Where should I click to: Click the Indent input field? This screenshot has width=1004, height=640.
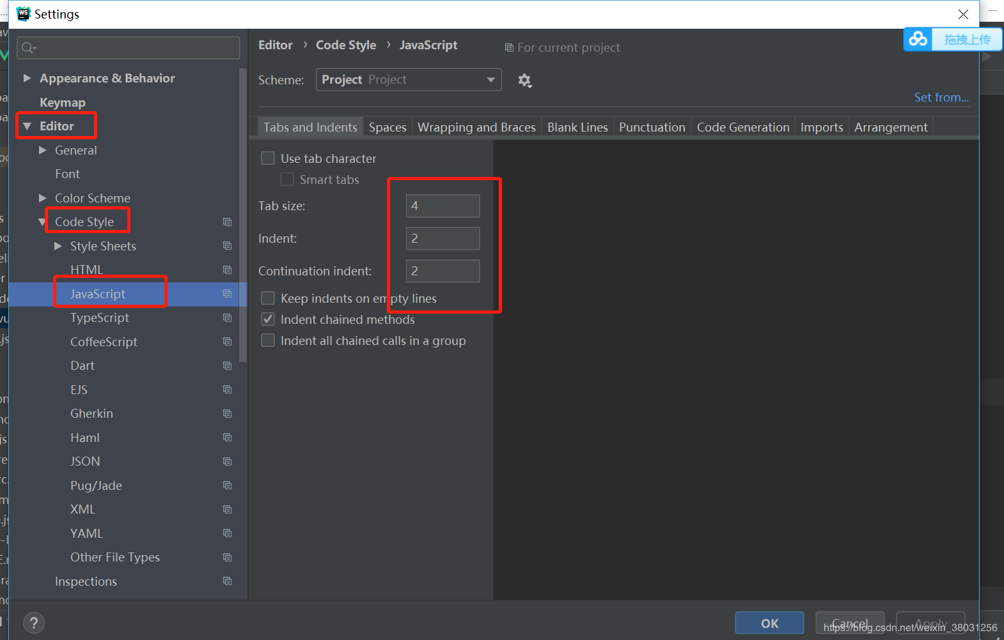tap(443, 238)
